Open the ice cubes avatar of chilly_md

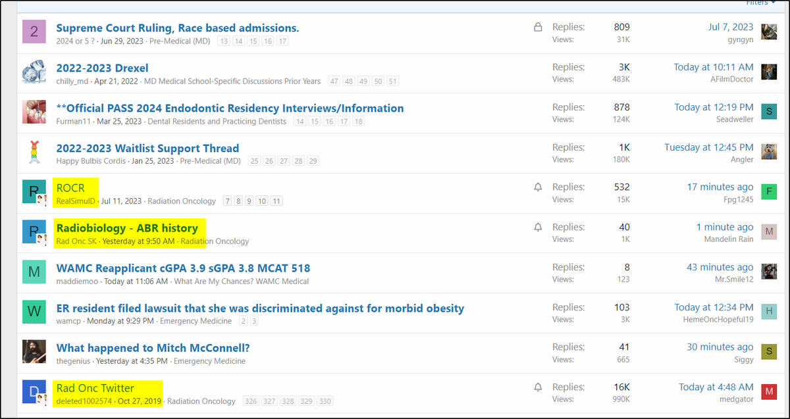[x=34, y=72]
